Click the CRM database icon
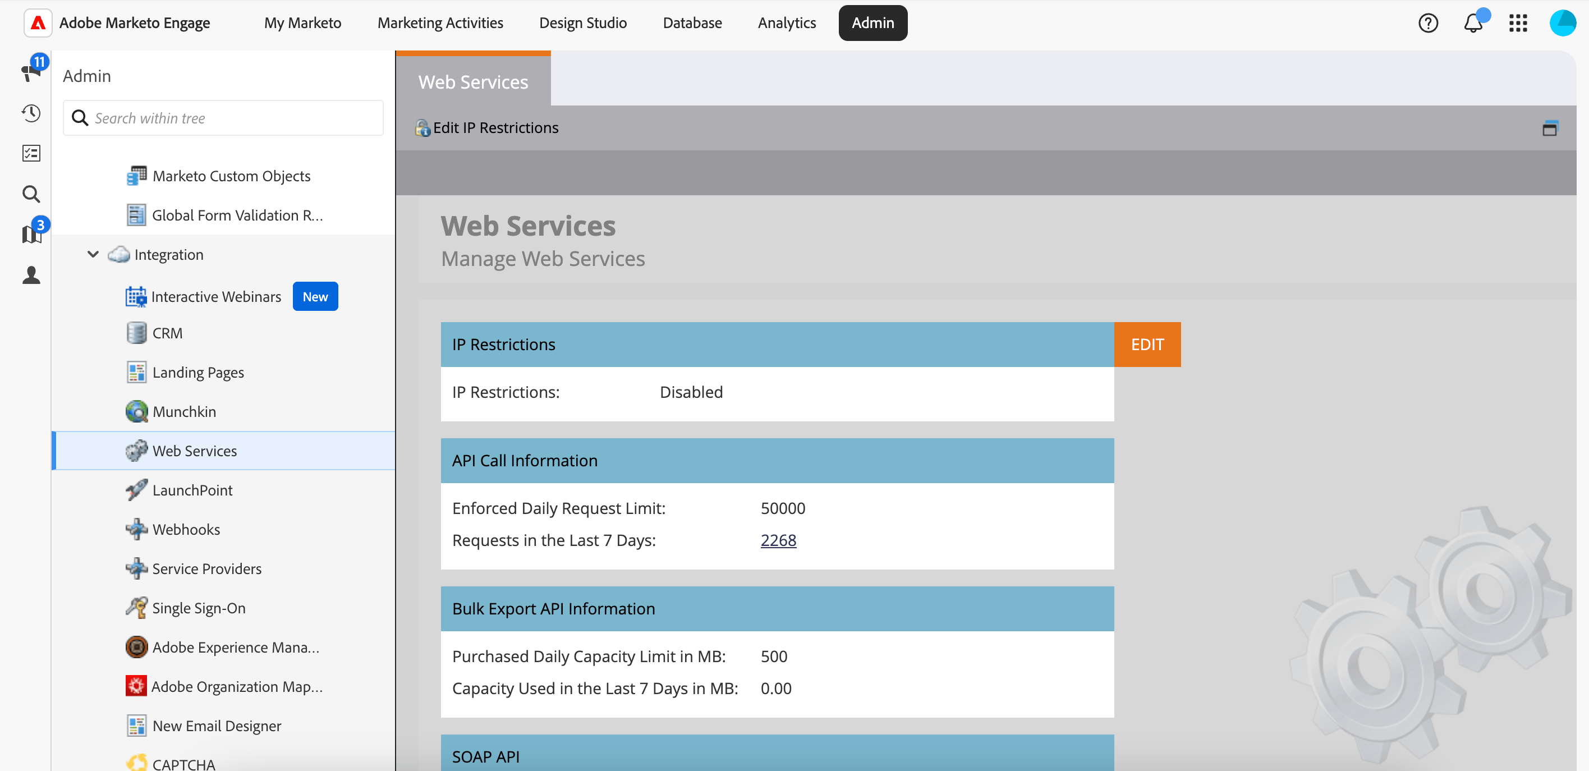Image resolution: width=1589 pixels, height=771 pixels. click(136, 332)
